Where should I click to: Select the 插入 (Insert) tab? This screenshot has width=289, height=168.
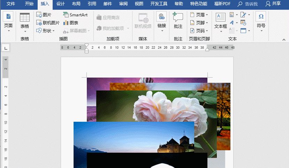45,4
